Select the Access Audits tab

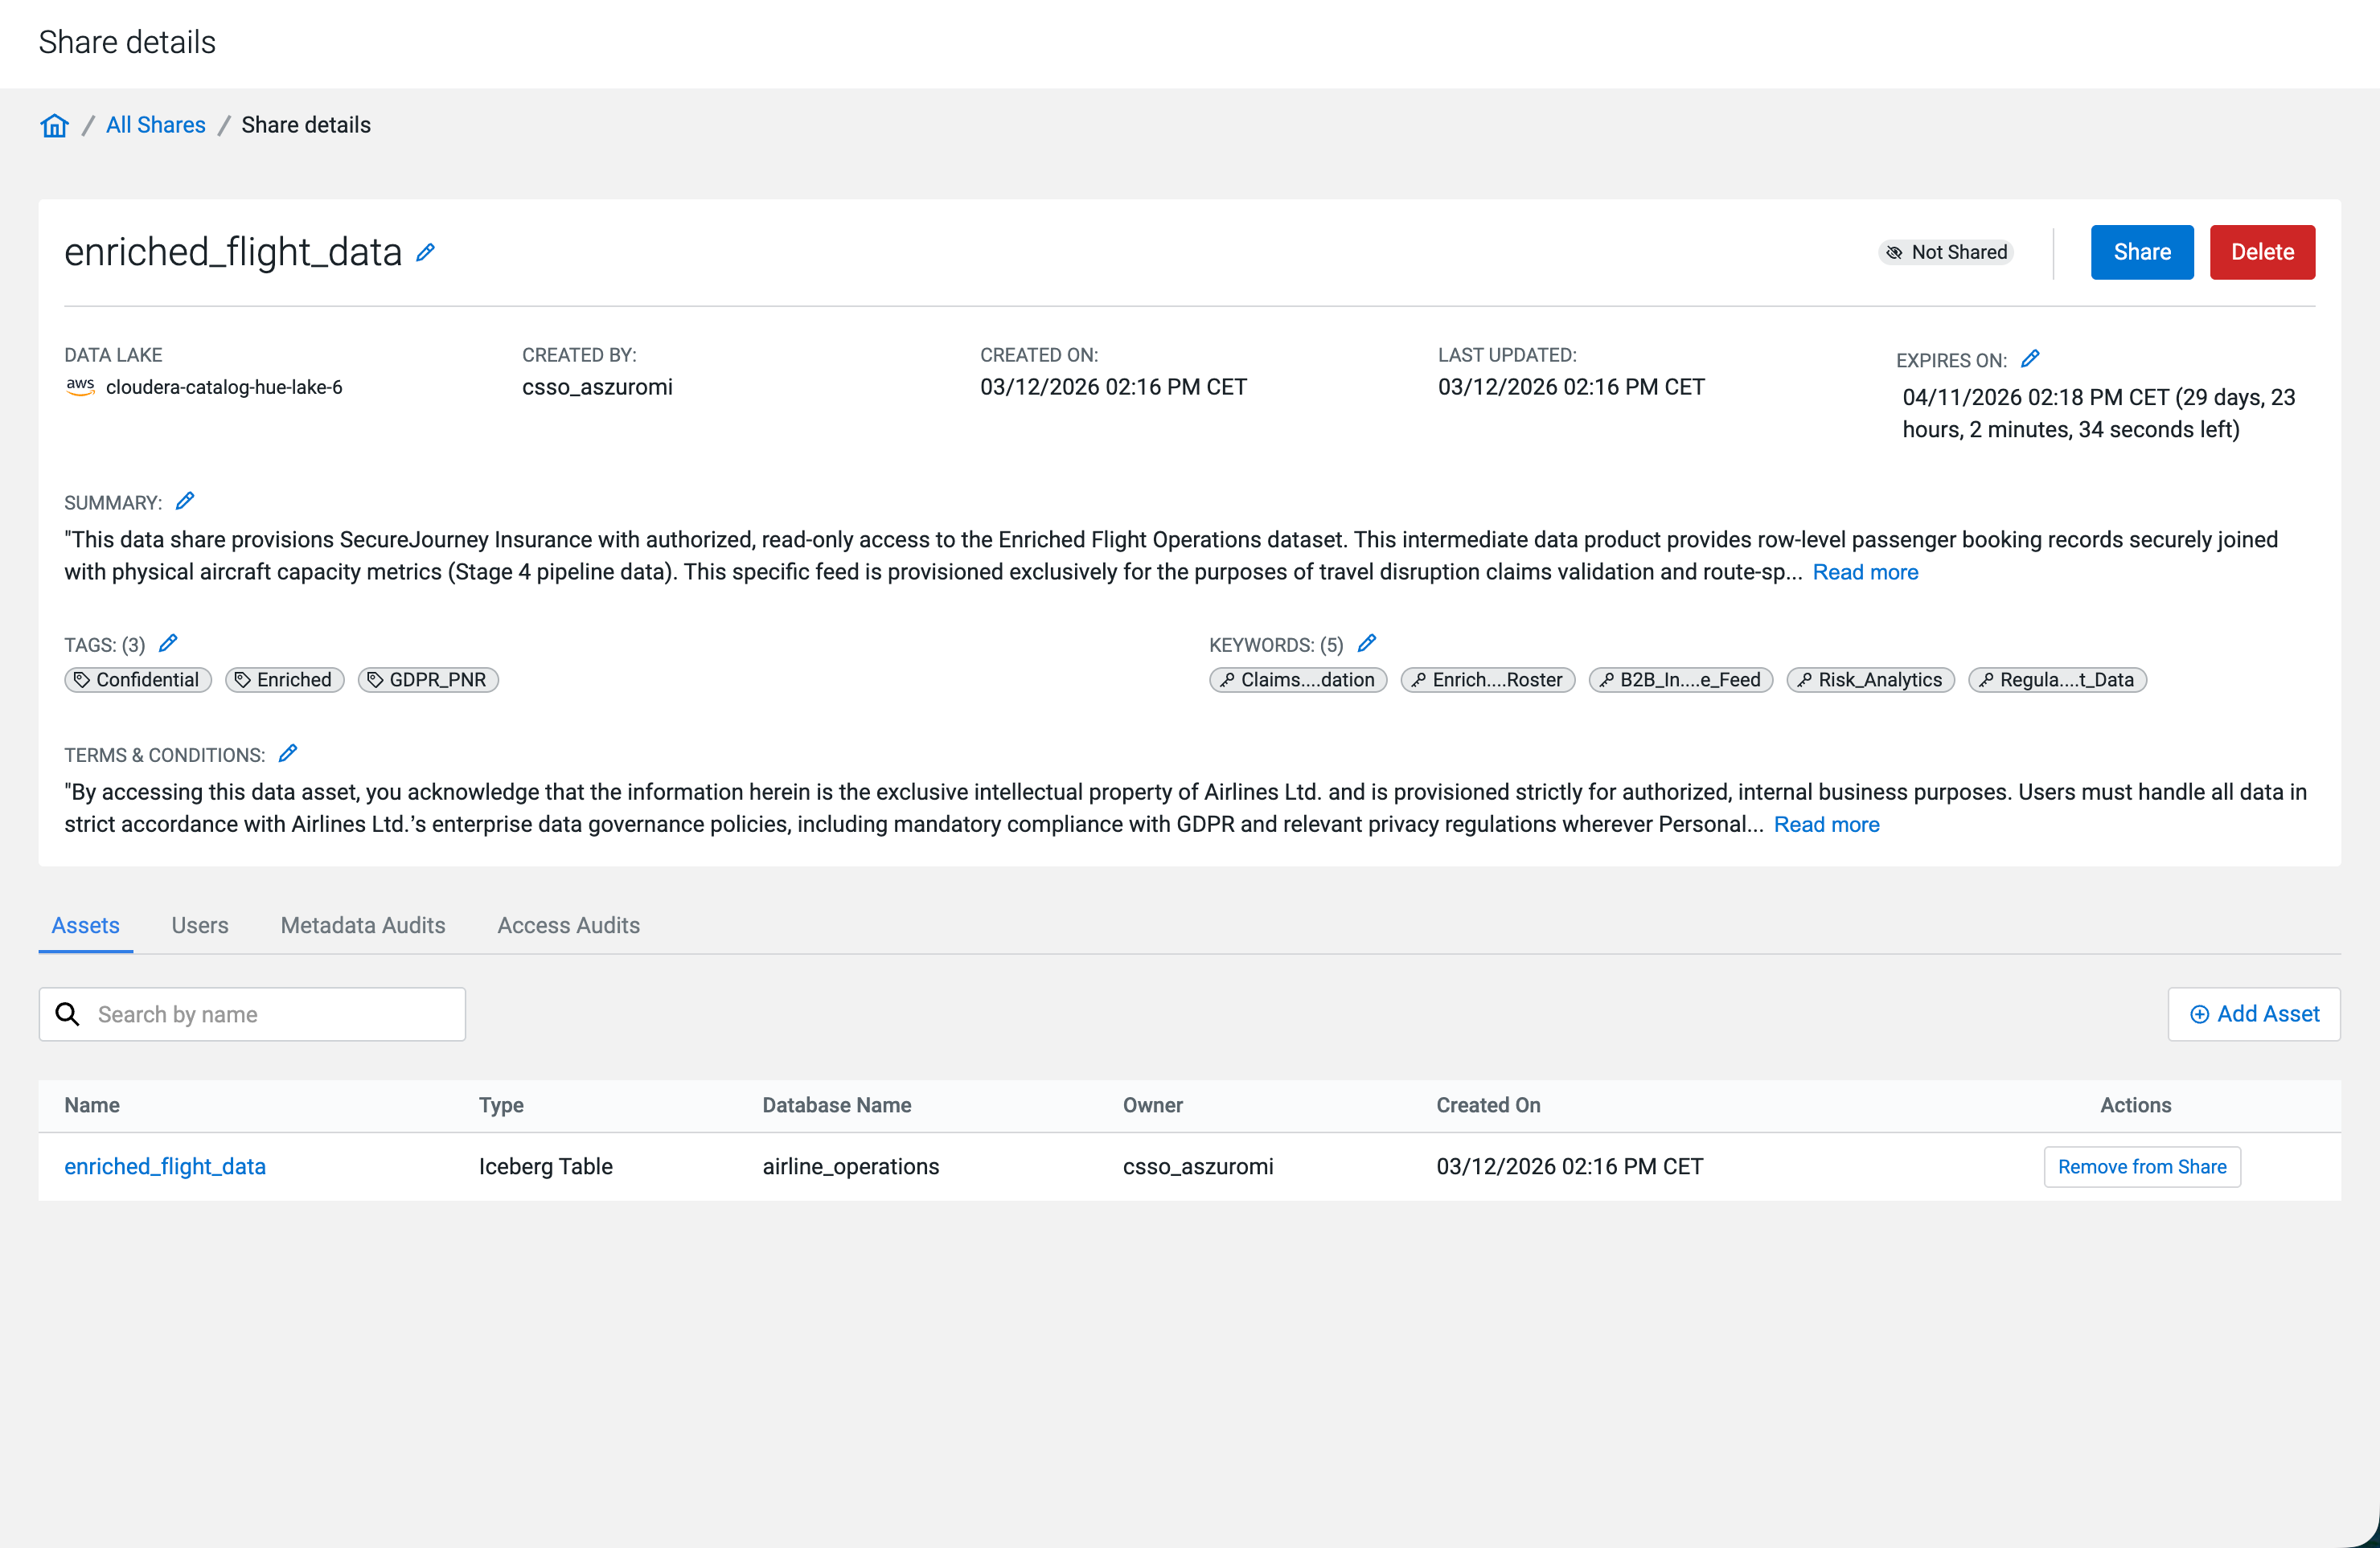tap(568, 925)
